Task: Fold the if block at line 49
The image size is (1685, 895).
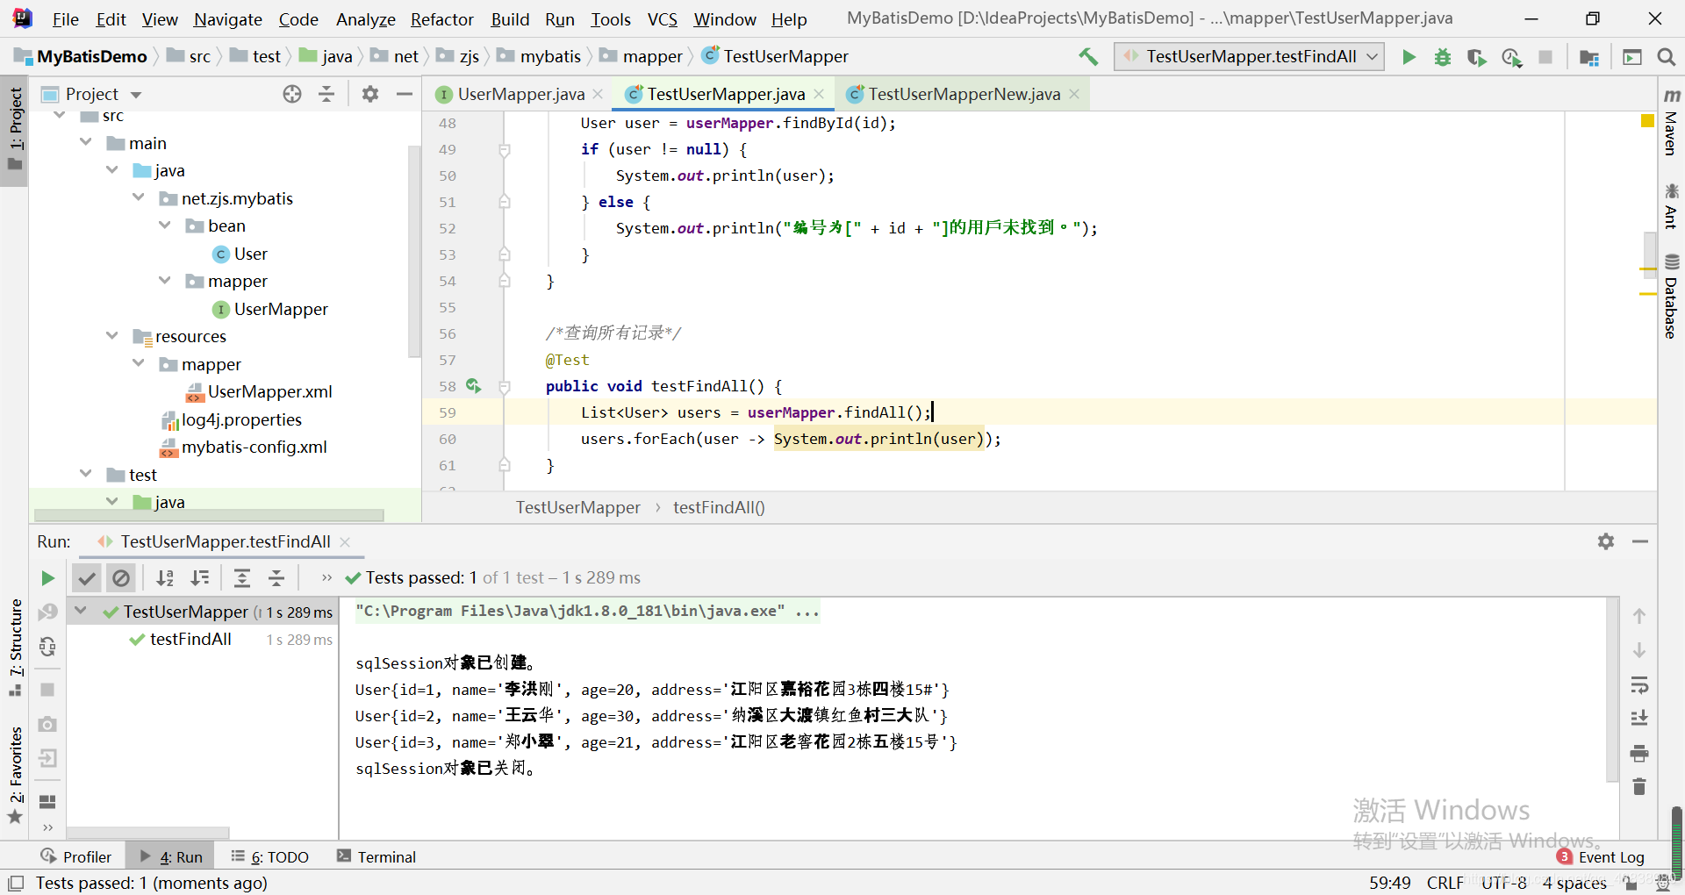Action: tap(505, 150)
